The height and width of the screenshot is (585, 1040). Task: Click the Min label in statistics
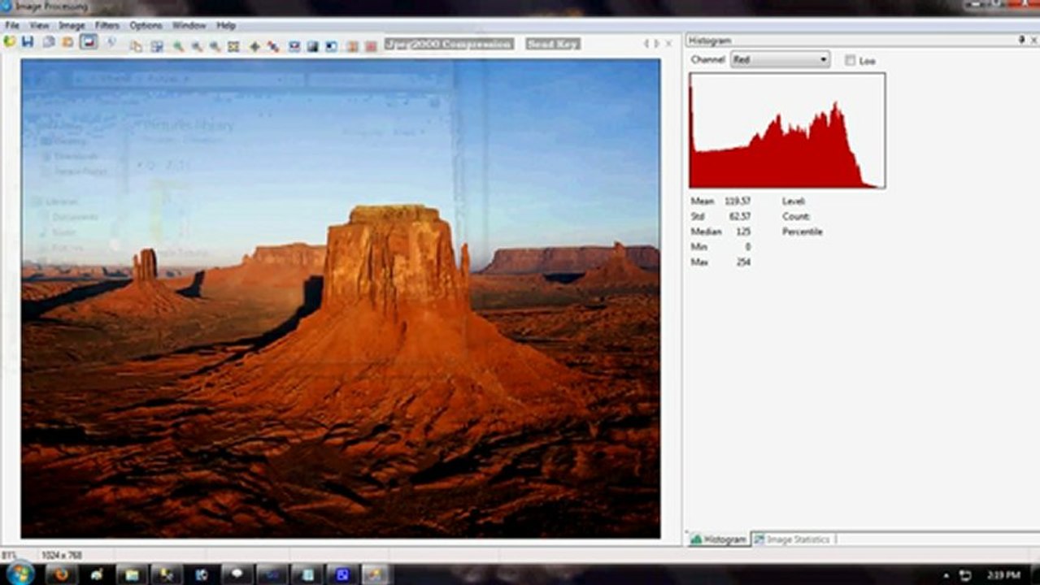pos(698,247)
